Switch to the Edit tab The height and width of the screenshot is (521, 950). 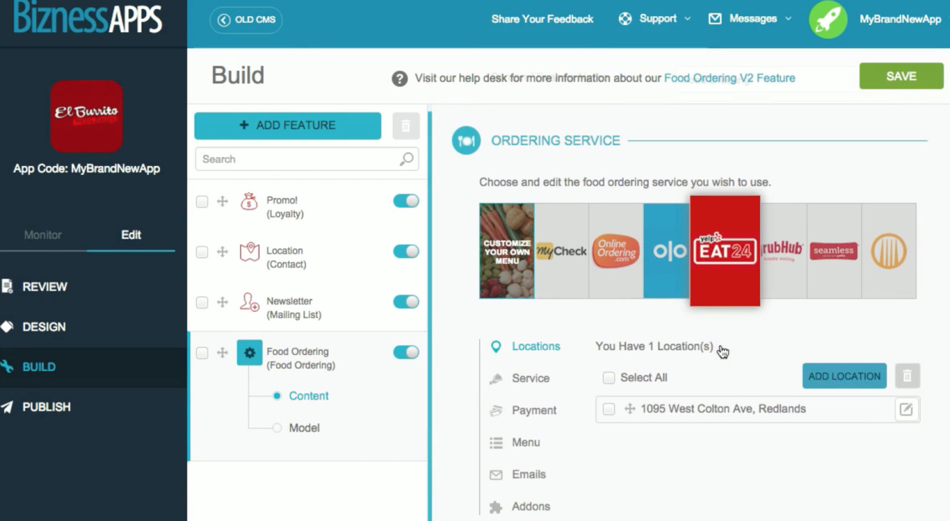pyautogui.click(x=131, y=235)
